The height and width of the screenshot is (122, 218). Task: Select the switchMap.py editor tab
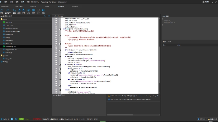tap(58, 16)
